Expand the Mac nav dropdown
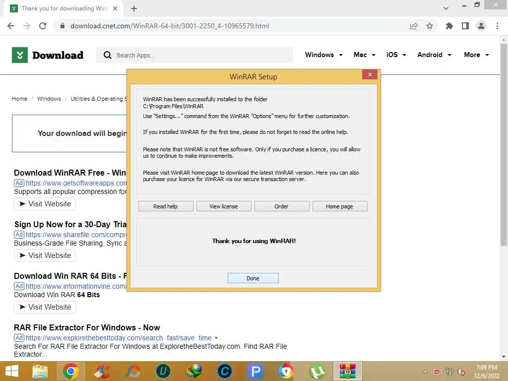Screen dimensions: 508x381 tap(365, 55)
